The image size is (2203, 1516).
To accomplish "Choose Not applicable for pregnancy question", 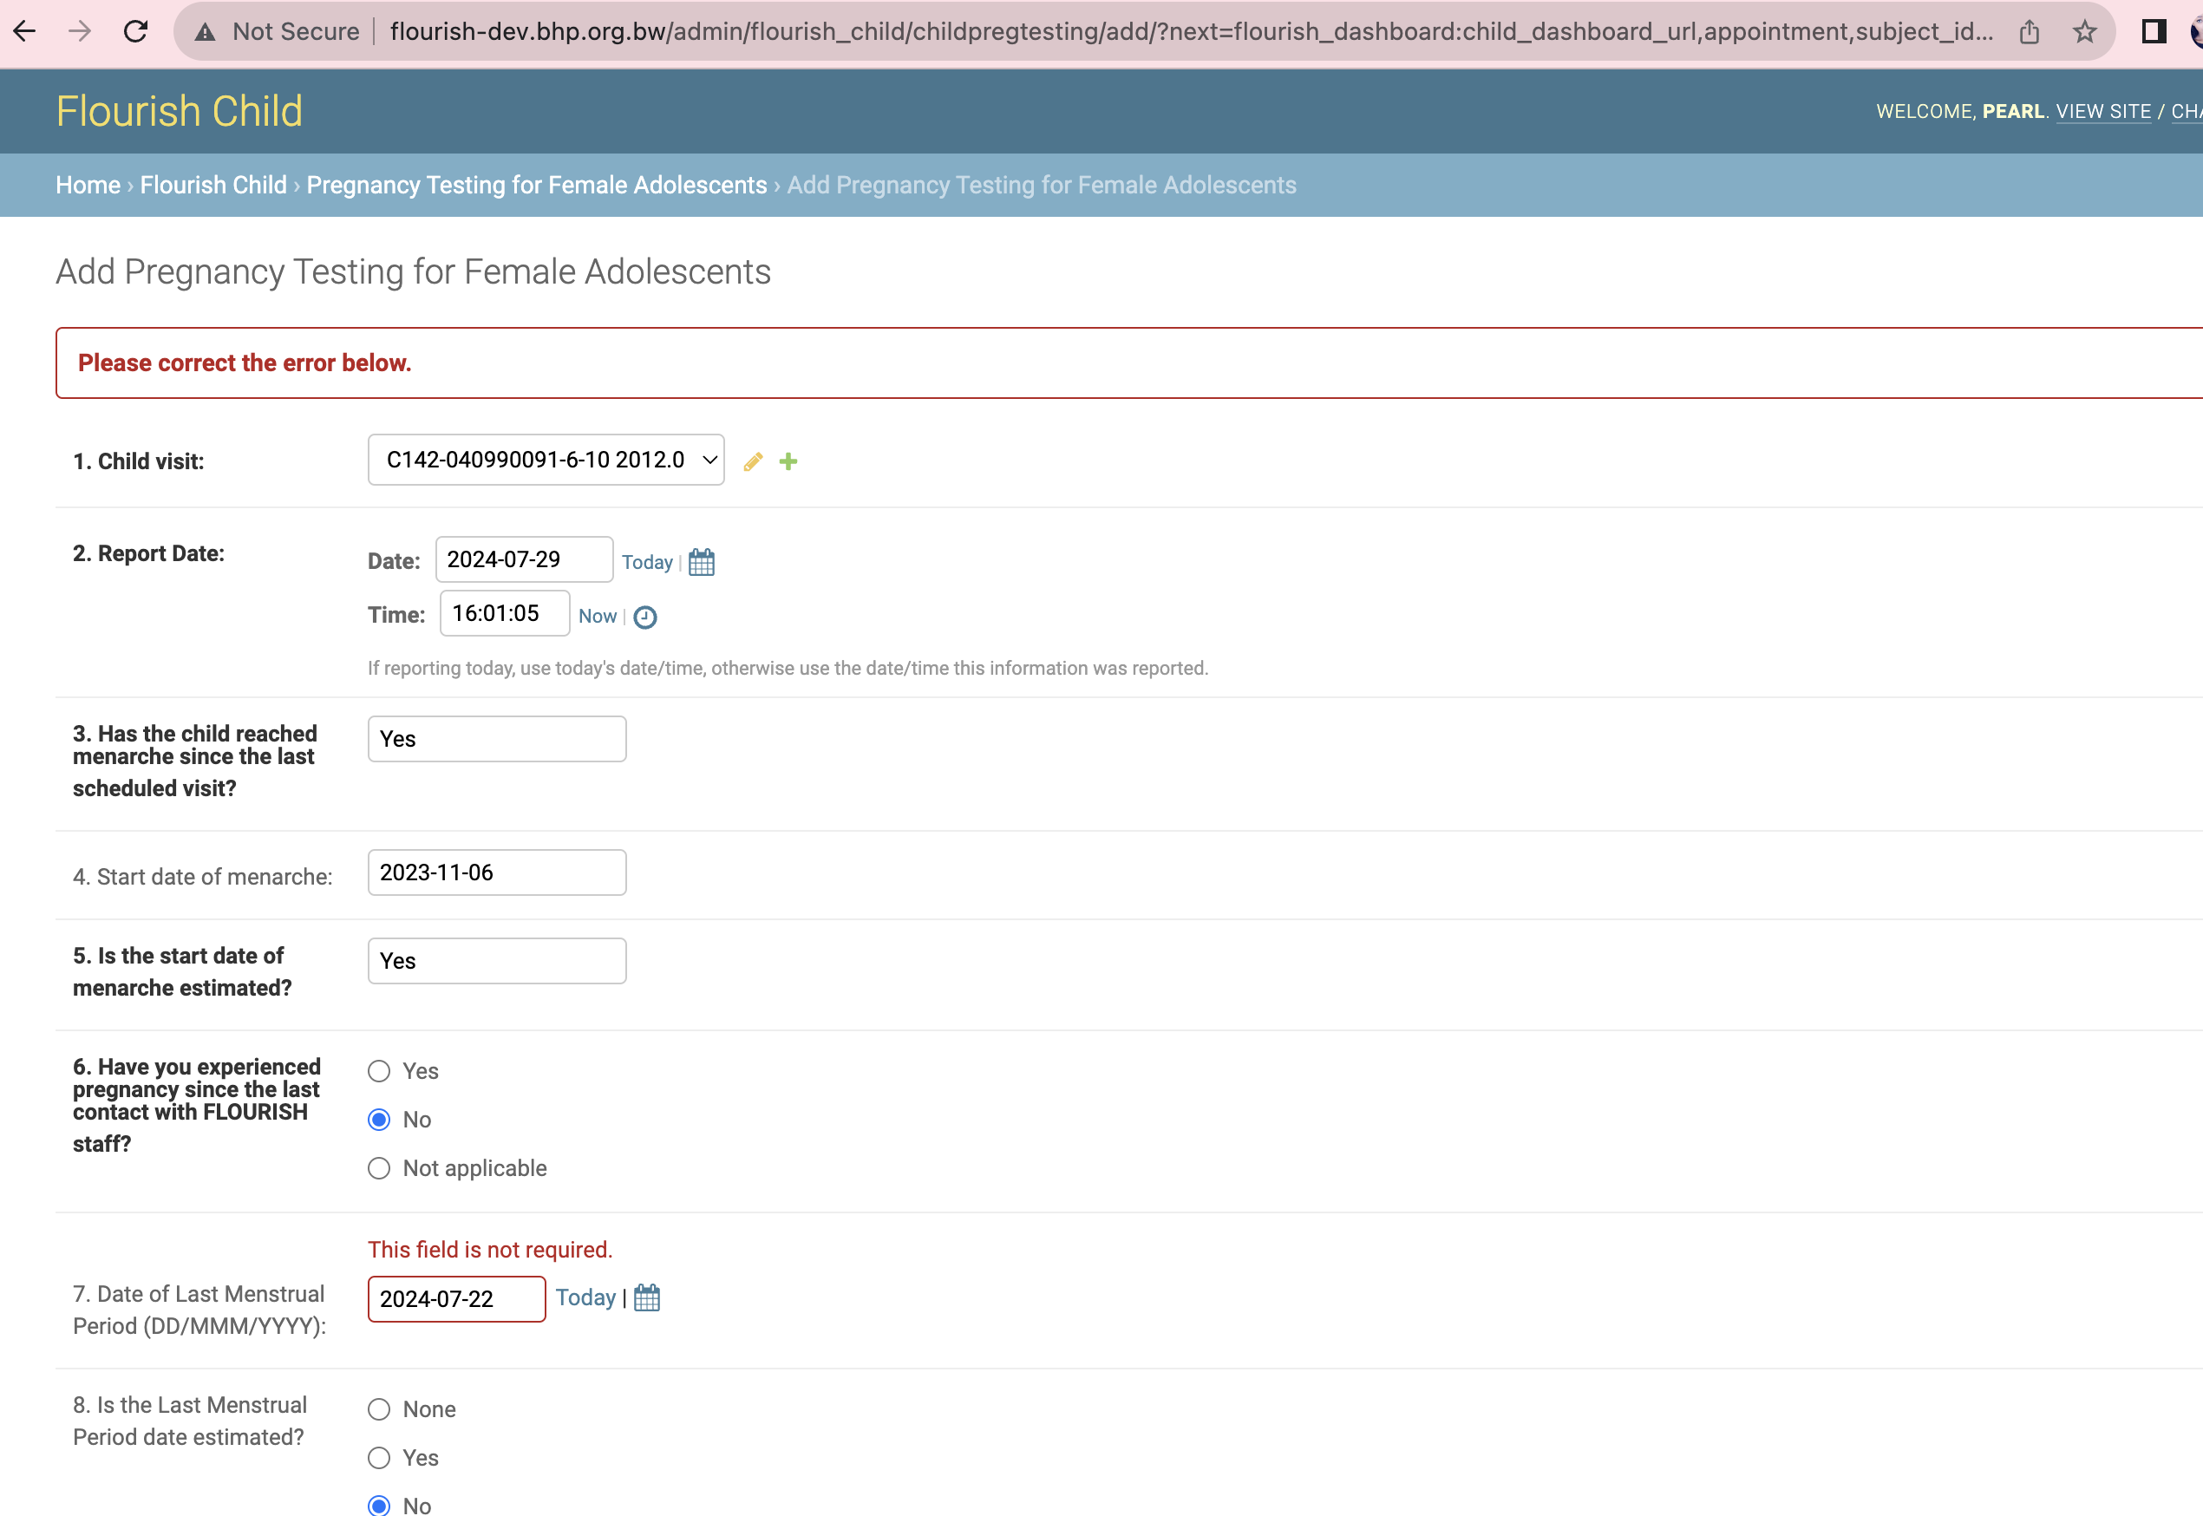I will click(379, 1168).
